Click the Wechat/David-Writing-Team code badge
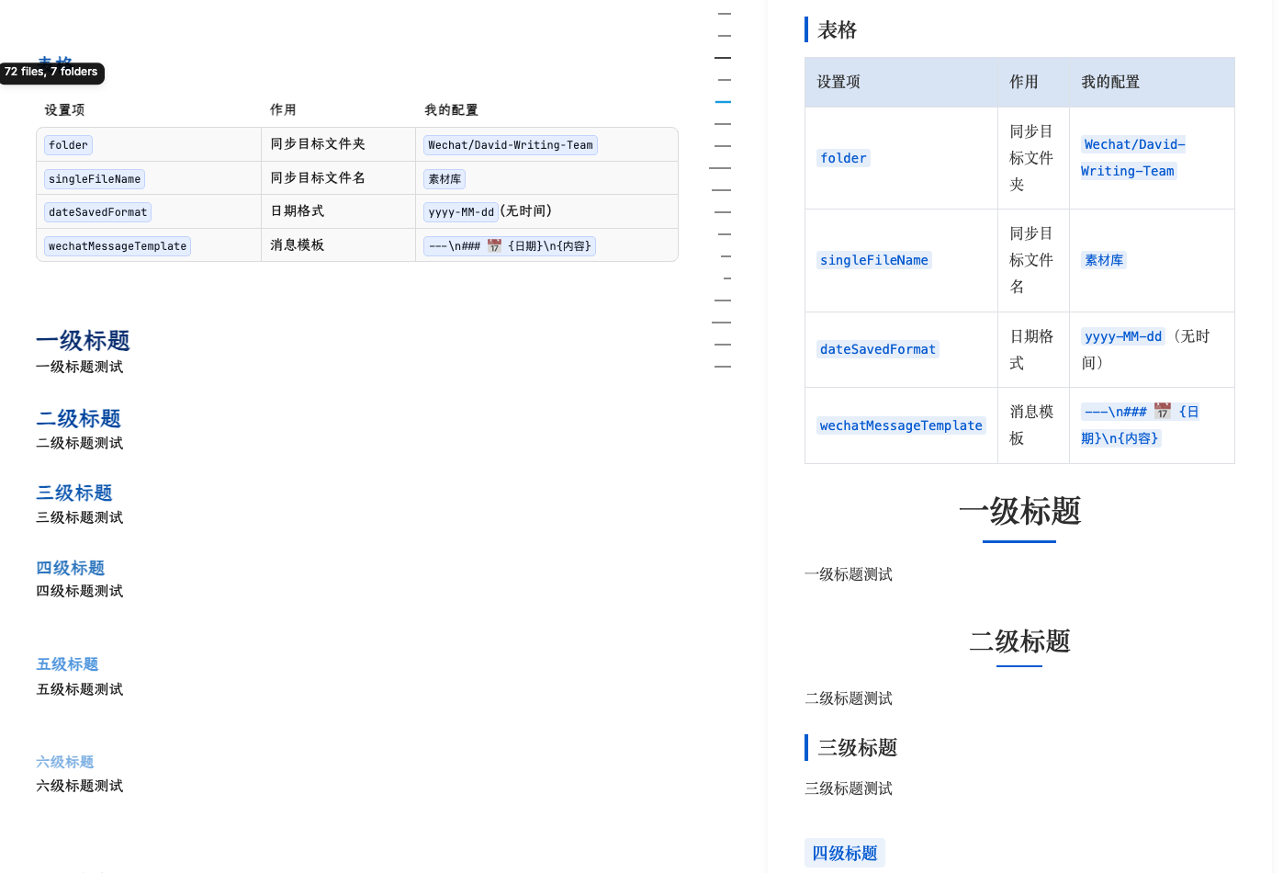Image resolution: width=1283 pixels, height=873 pixels. 510,145
